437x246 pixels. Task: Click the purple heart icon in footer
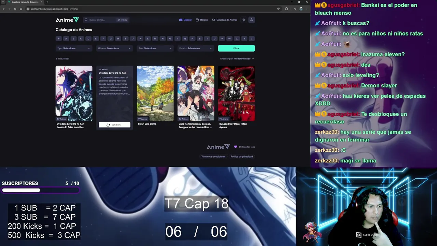click(236, 147)
